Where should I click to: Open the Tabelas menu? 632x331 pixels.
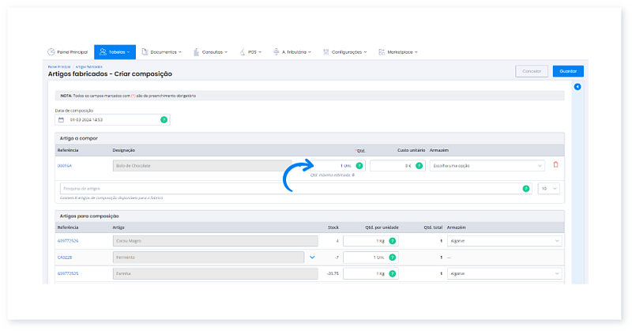(115, 52)
